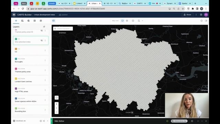Show the Site selection index layer
Screen dimensions: 220x124
(x=42, y=41)
